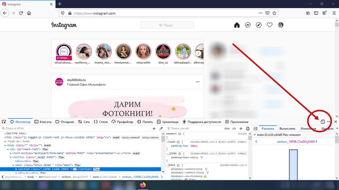Open the profile avatar in Instagram header
The height and width of the screenshot is (190, 339).
[x=280, y=25]
